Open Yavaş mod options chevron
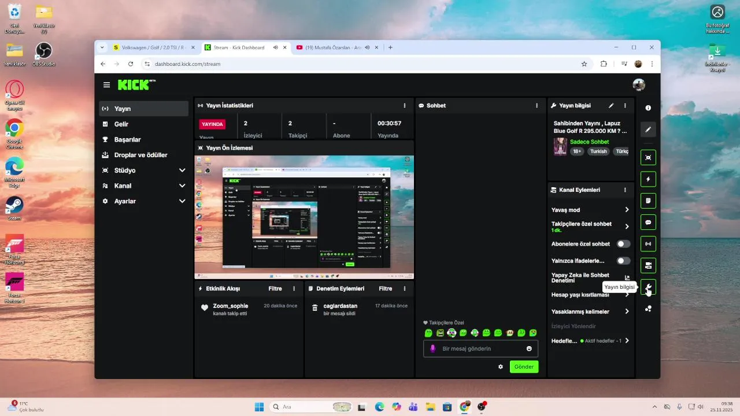 point(627,210)
